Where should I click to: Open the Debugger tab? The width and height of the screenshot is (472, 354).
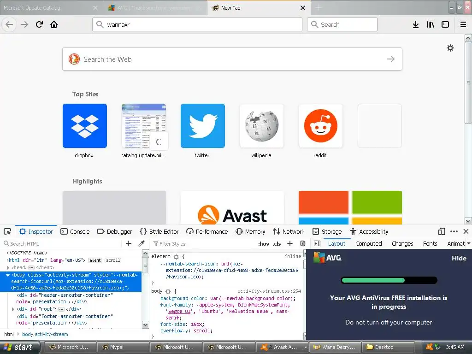pyautogui.click(x=115, y=231)
